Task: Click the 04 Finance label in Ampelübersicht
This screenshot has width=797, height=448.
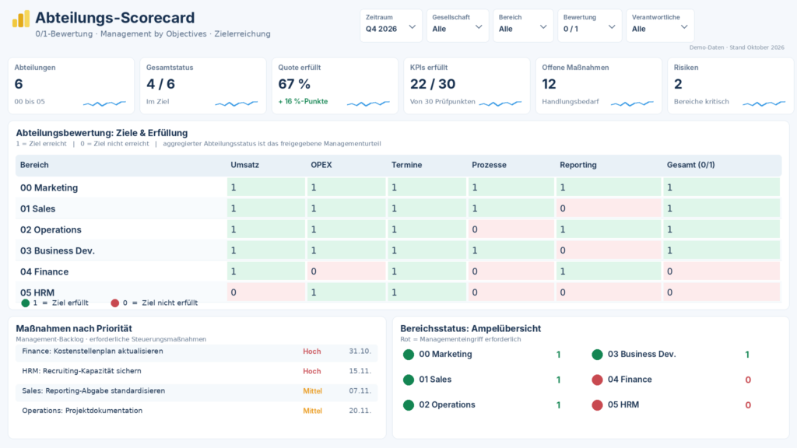Action: (x=630, y=380)
